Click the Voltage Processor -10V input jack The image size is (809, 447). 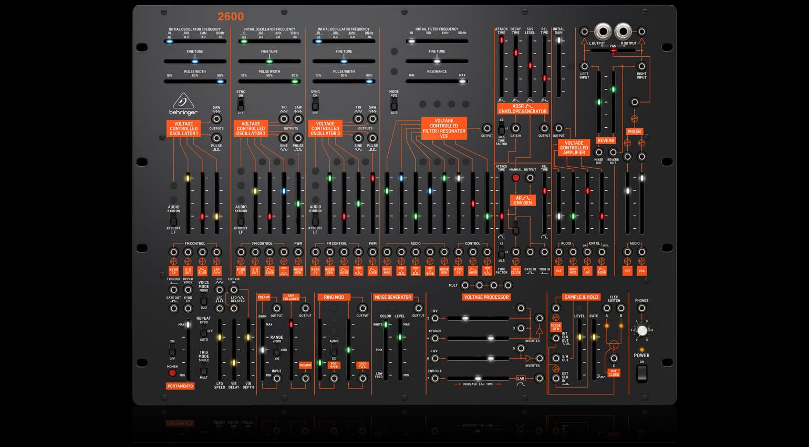click(435, 318)
